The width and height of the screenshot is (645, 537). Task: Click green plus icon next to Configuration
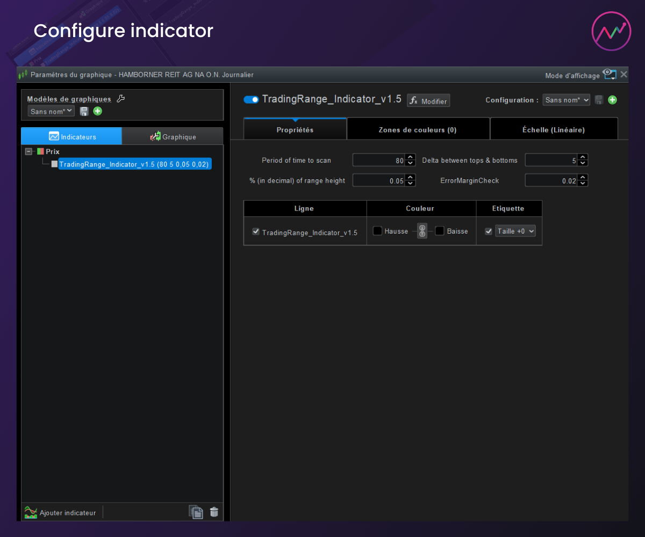click(x=612, y=100)
